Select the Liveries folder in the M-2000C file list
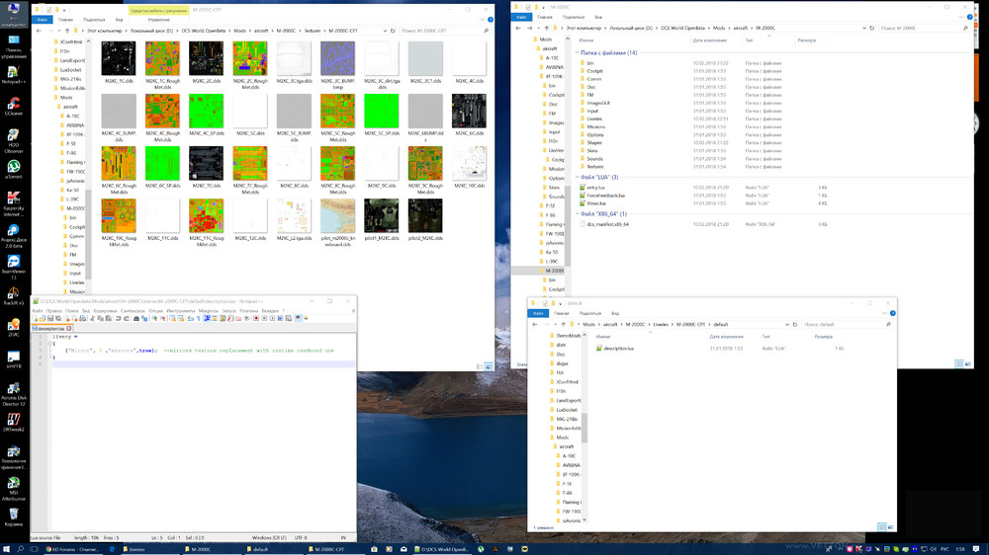Viewport: 989px width, 555px height. point(594,119)
